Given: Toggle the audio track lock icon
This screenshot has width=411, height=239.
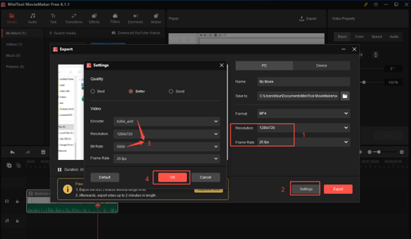Looking at the screenshot, I should (17, 221).
